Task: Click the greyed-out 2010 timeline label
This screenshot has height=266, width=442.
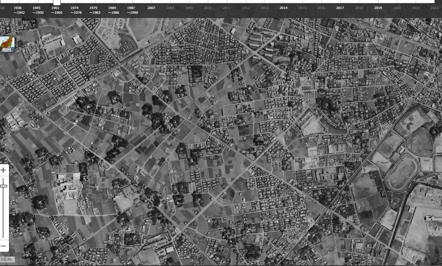Action: tap(208, 8)
